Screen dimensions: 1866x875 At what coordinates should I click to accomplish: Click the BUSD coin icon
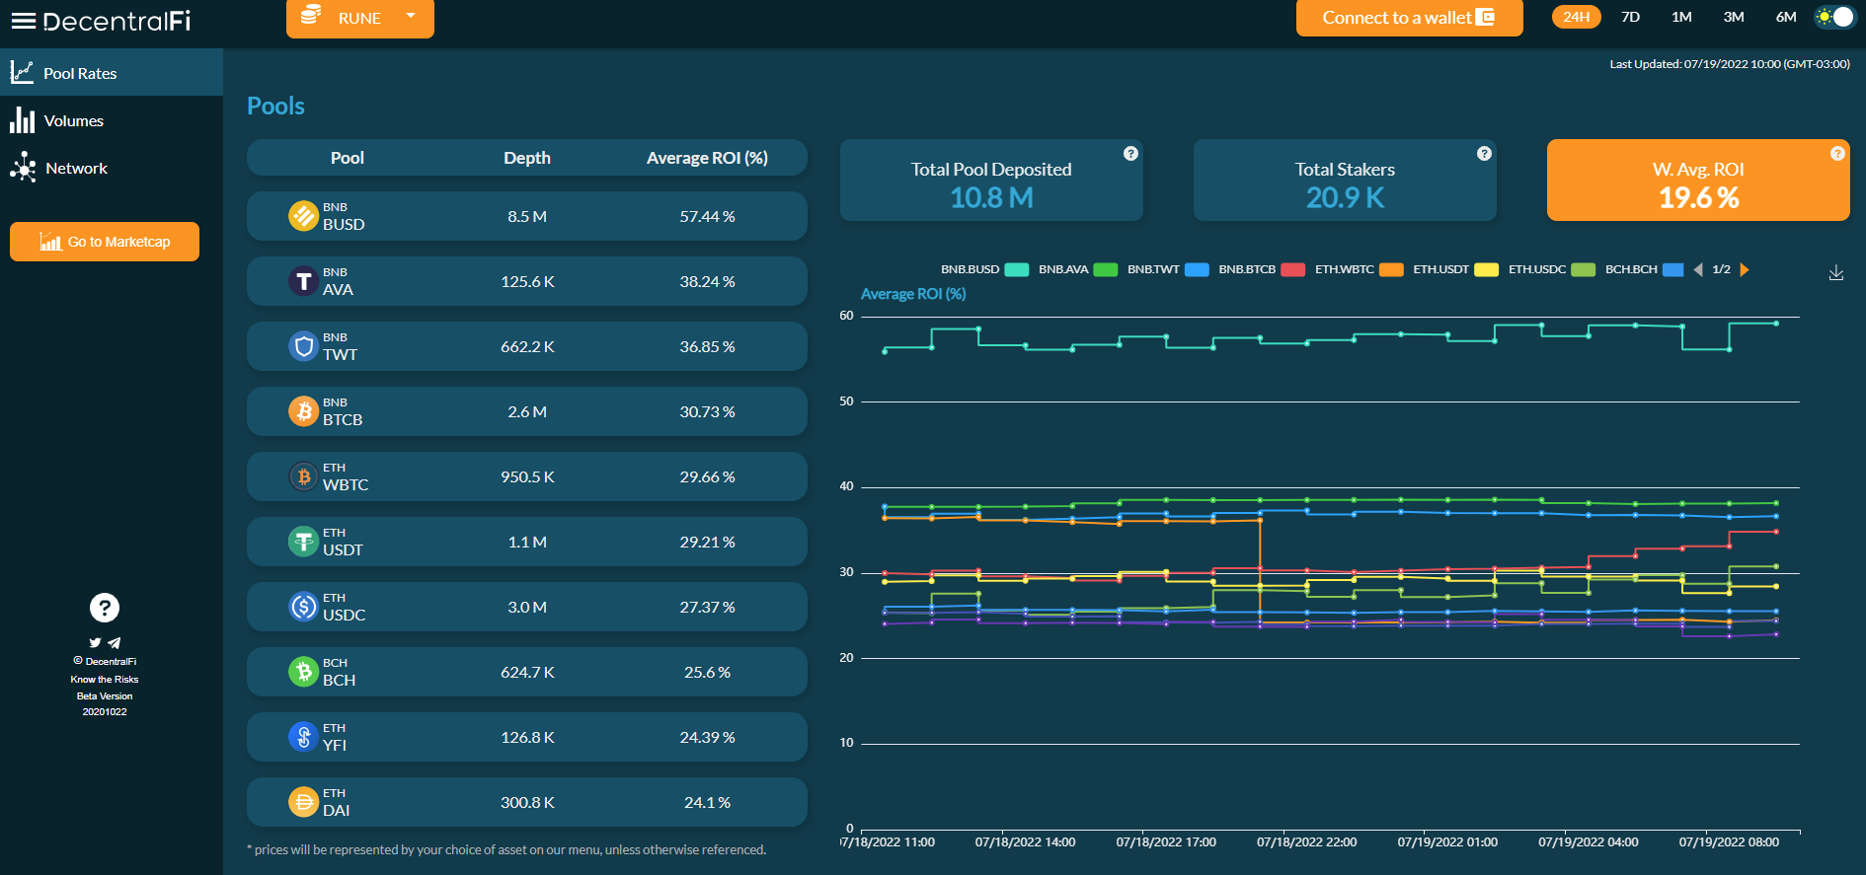click(303, 216)
